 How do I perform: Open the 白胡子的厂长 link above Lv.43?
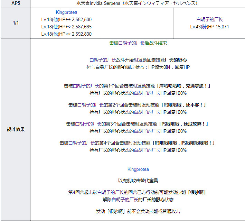[x=209, y=20]
